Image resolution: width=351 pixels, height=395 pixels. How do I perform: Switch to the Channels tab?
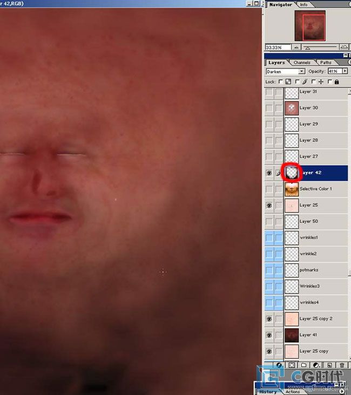pyautogui.click(x=302, y=63)
